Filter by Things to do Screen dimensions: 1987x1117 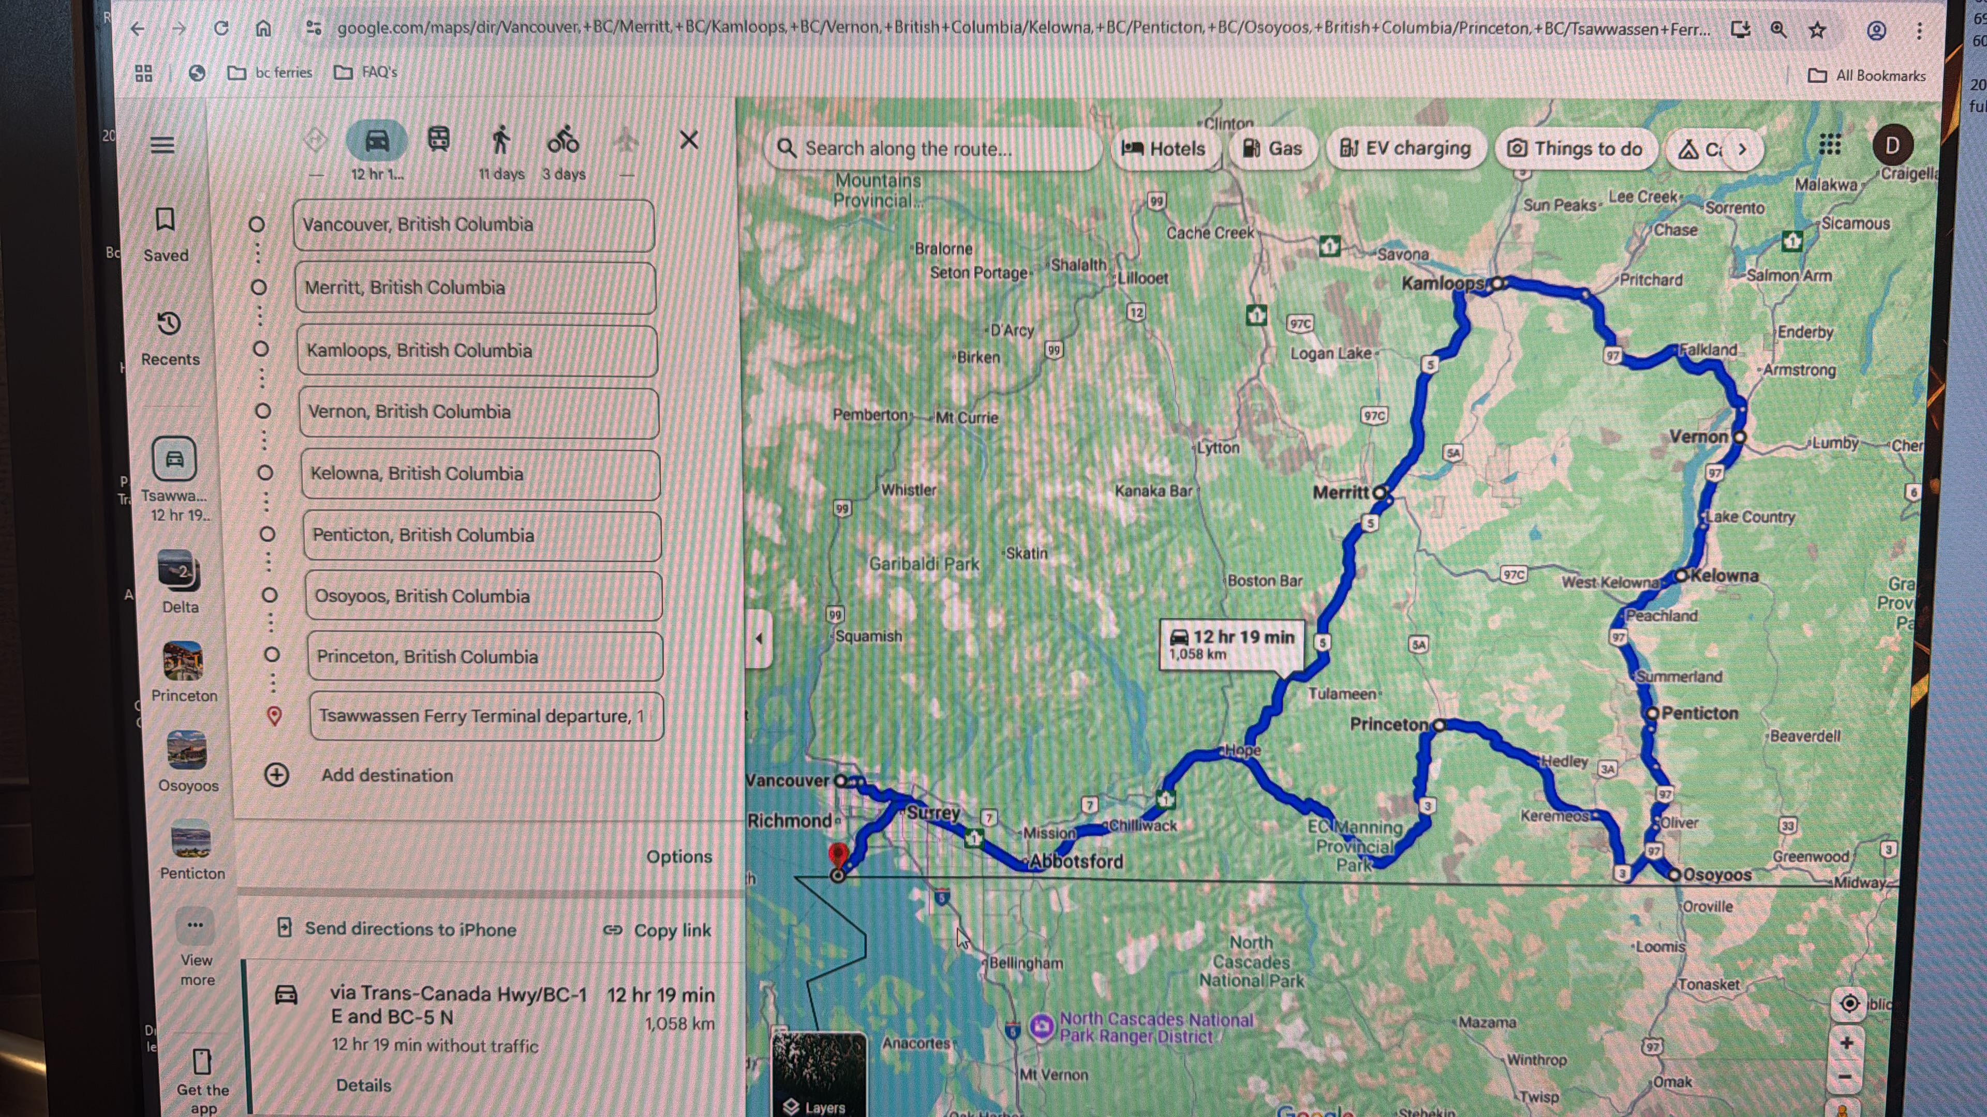[x=1575, y=148]
